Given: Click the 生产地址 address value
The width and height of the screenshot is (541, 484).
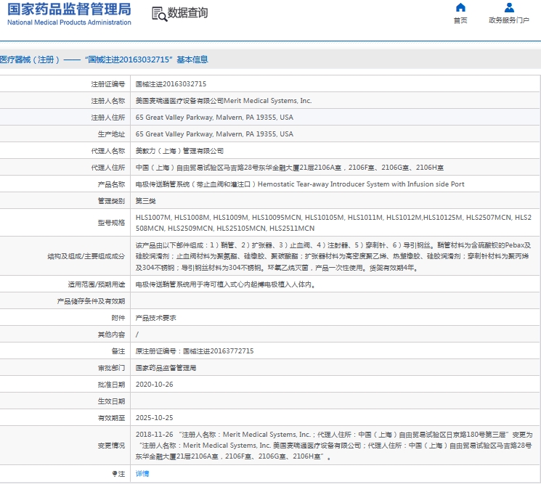Looking at the screenshot, I should point(214,134).
